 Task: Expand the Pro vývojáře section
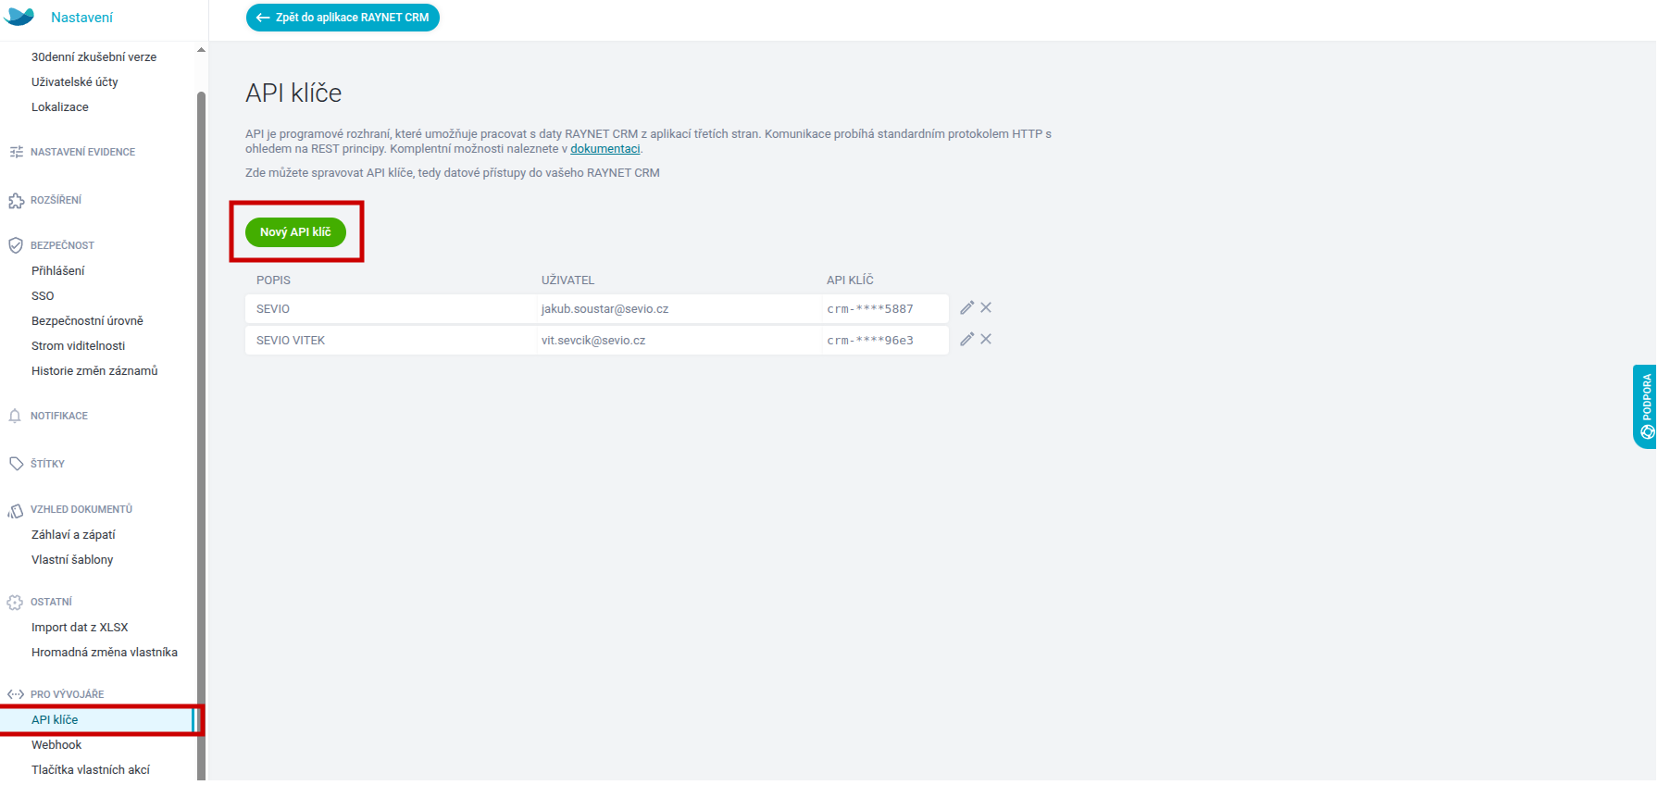67,694
